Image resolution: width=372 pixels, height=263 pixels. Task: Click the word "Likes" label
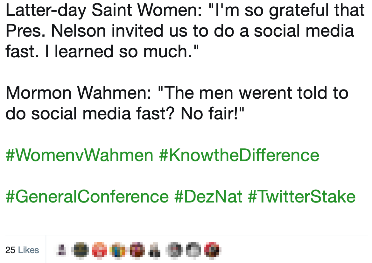point(28,250)
